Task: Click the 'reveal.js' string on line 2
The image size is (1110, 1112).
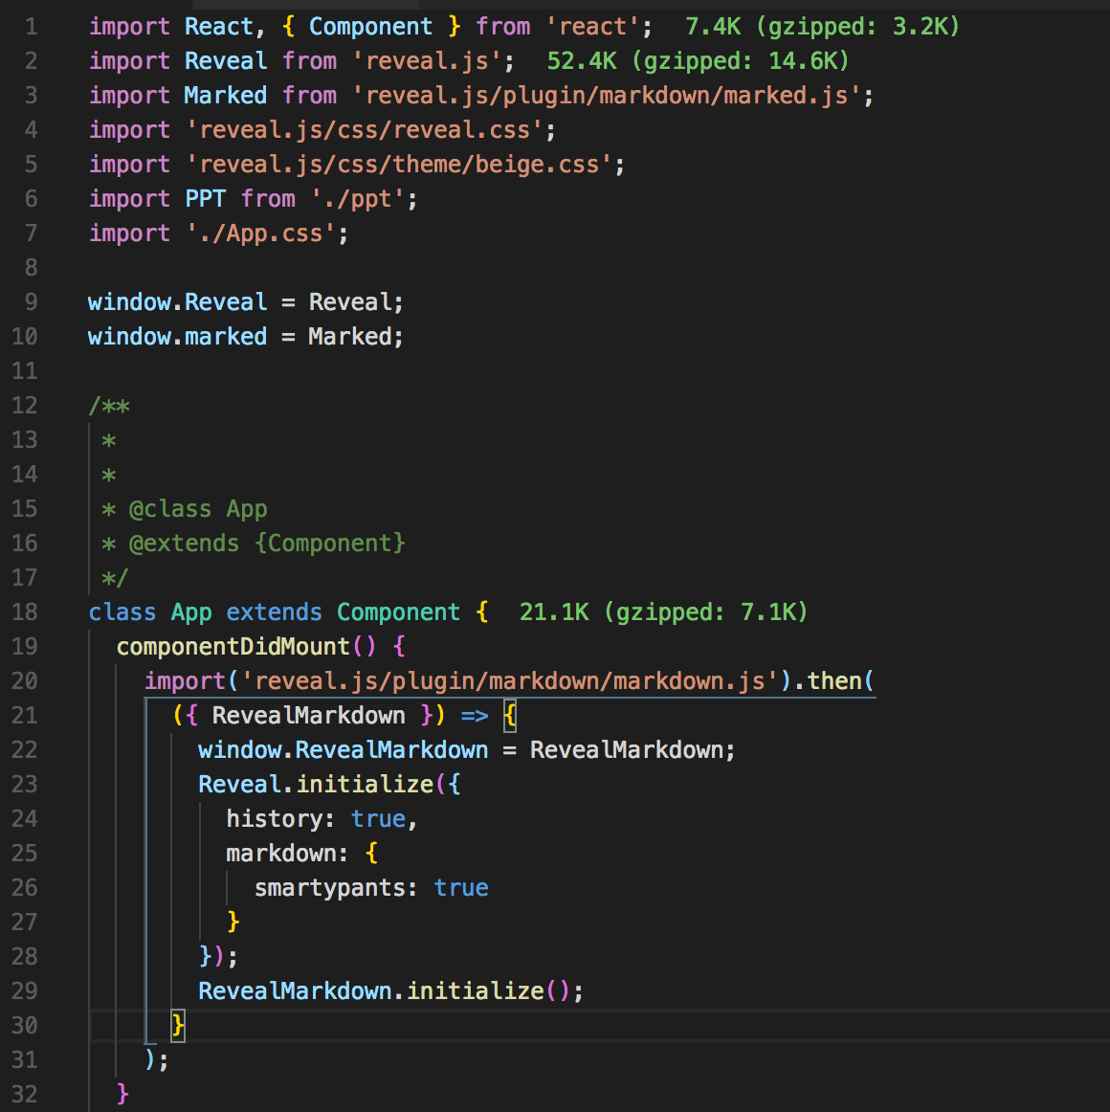Action: click(x=427, y=61)
